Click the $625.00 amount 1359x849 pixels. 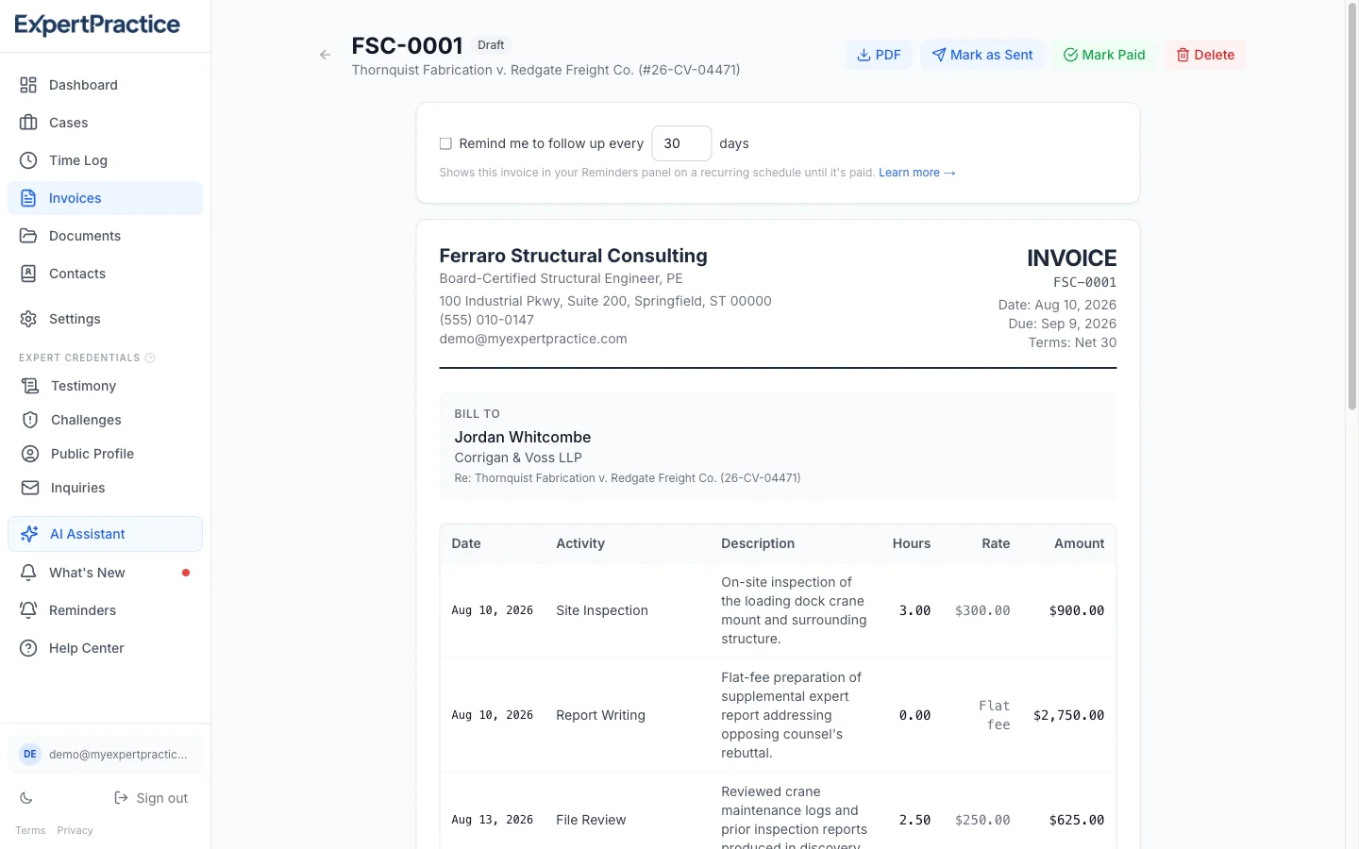(x=1076, y=820)
